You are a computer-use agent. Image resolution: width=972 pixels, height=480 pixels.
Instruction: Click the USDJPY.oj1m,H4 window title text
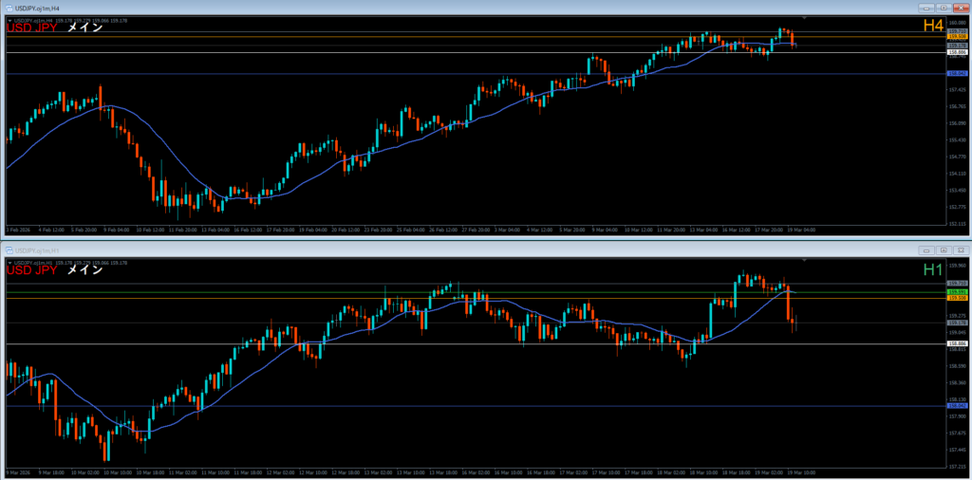(x=40, y=8)
